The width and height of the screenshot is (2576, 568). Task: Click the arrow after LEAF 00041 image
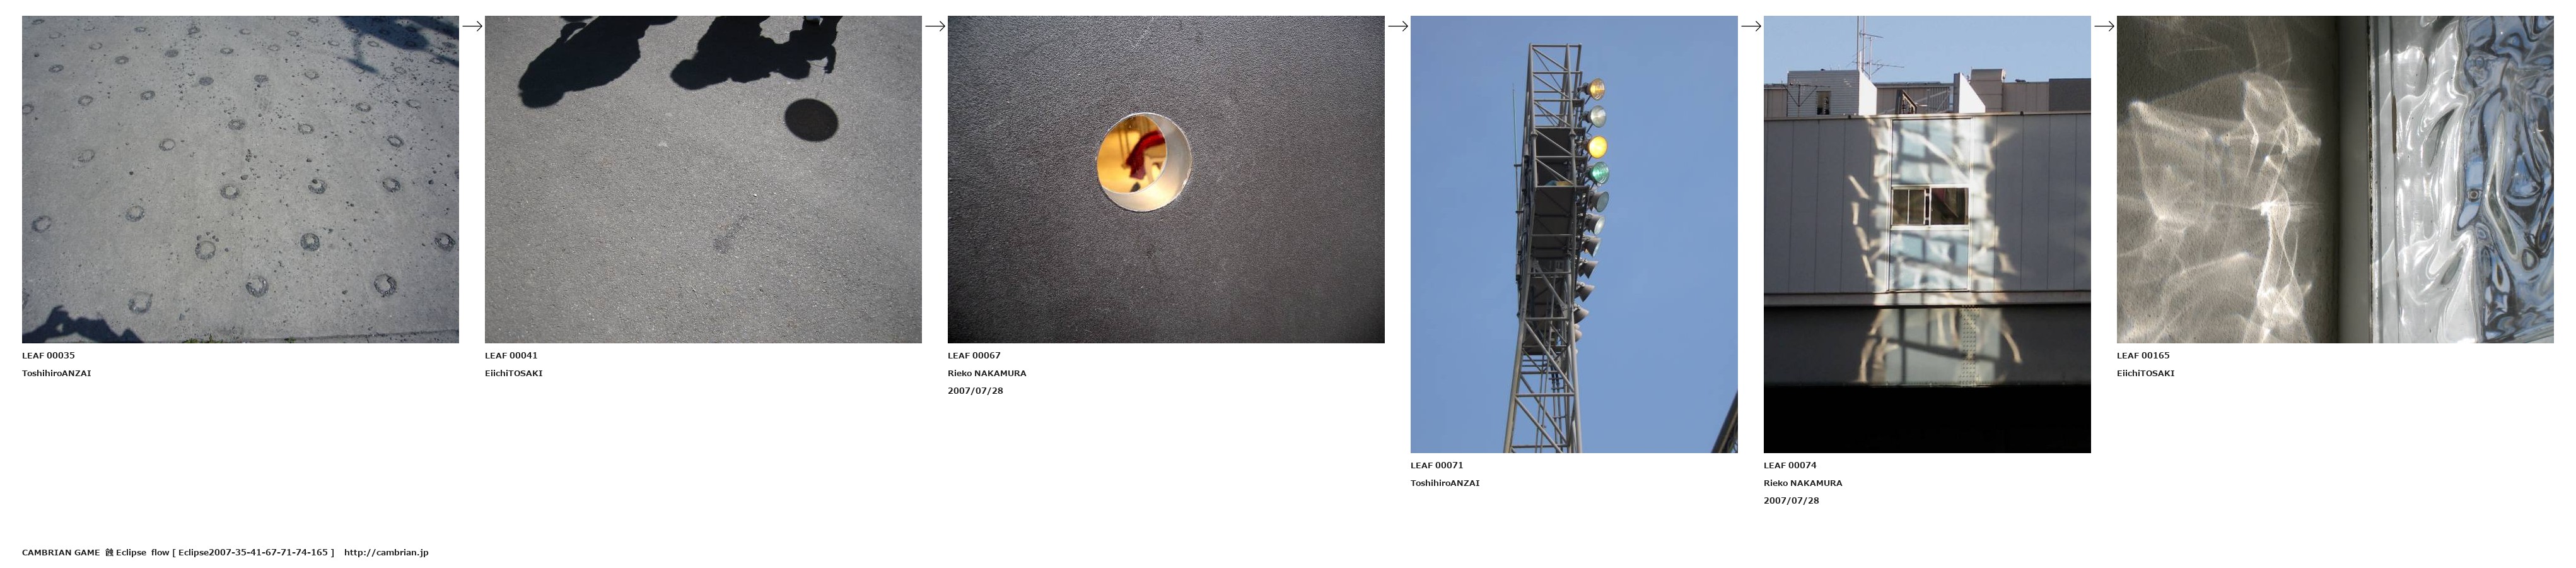click(x=935, y=26)
